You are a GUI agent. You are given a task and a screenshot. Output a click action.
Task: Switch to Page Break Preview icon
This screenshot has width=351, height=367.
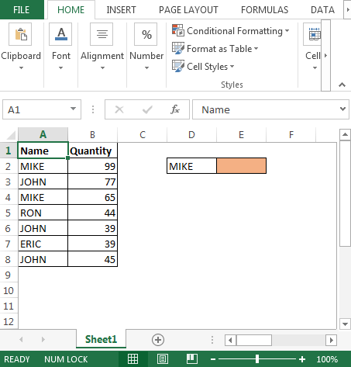[x=192, y=359]
